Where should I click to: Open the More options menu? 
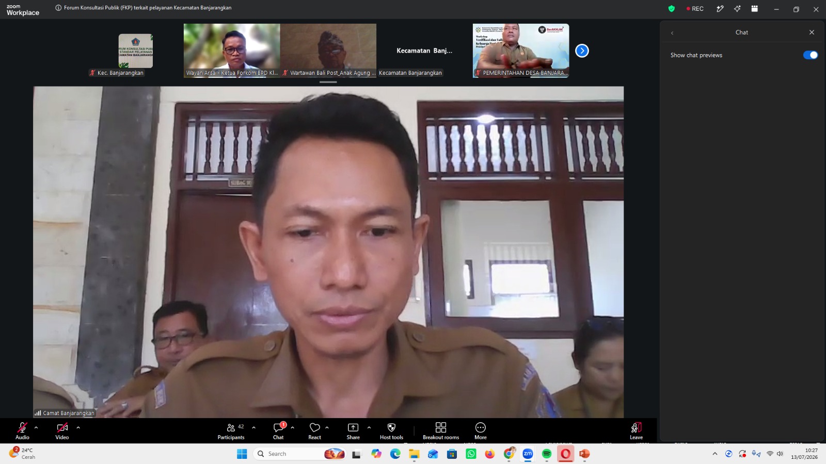pyautogui.click(x=481, y=431)
